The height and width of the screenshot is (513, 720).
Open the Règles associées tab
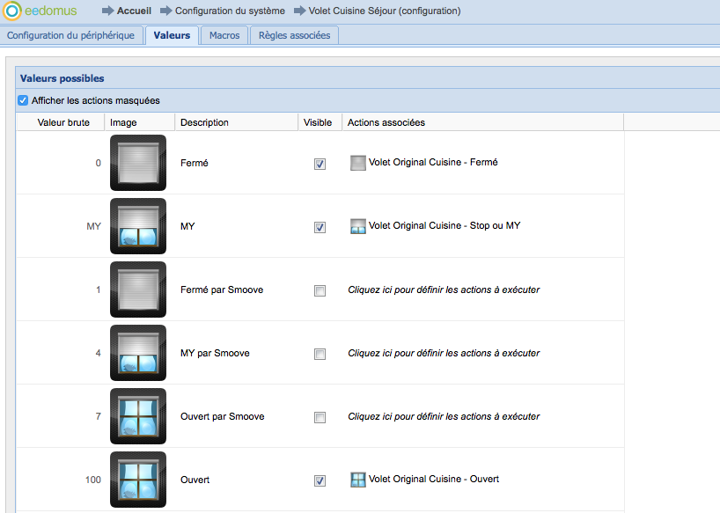(x=294, y=35)
